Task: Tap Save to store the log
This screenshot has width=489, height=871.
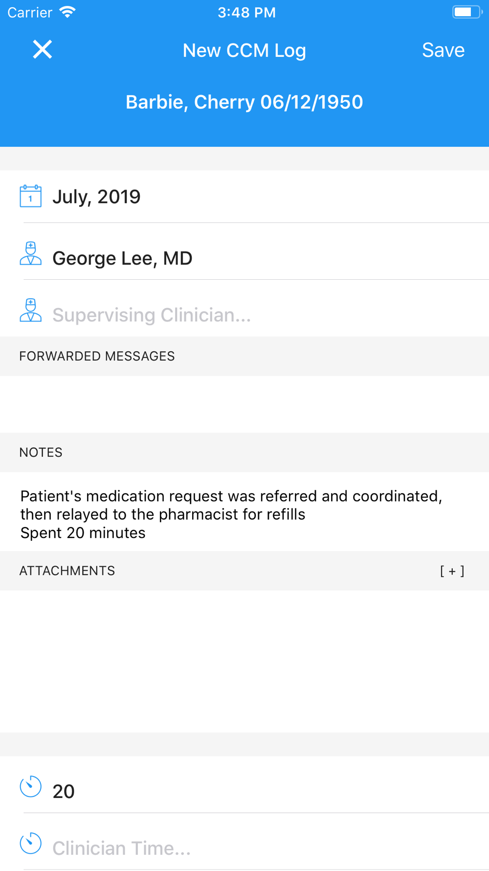Action: click(x=443, y=50)
